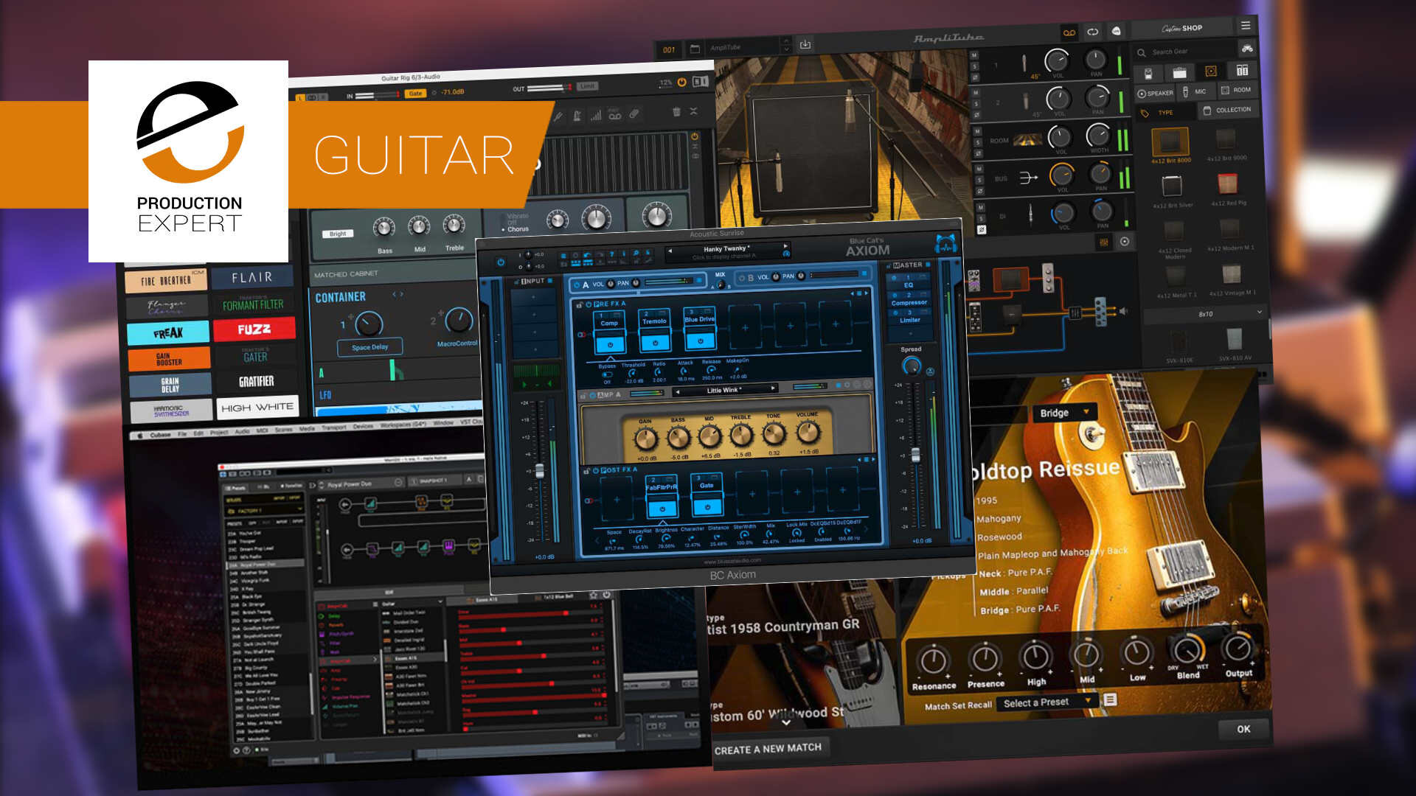Click Guitar Rig header power icon
The height and width of the screenshot is (796, 1416).
681,82
